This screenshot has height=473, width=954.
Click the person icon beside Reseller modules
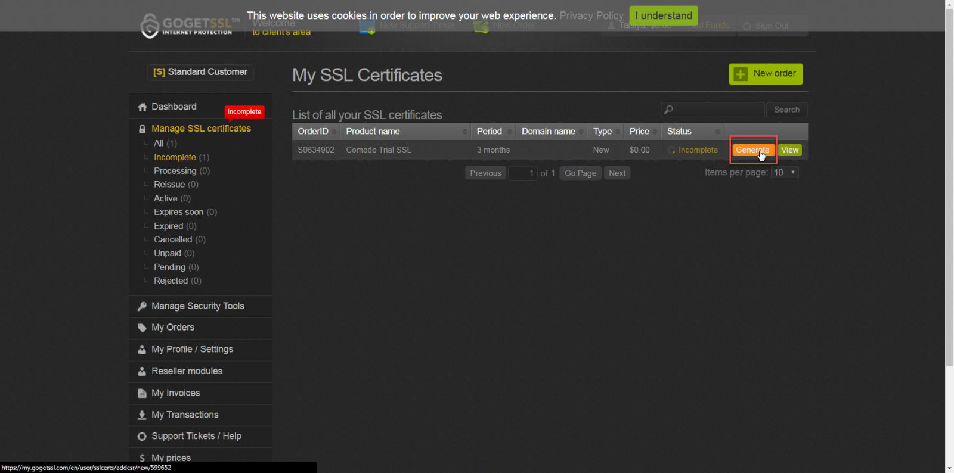point(142,371)
